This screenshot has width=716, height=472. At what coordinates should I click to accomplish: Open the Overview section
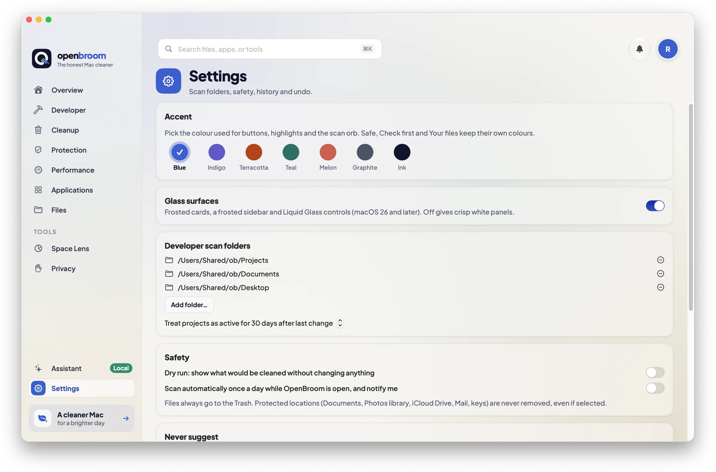pos(82,90)
